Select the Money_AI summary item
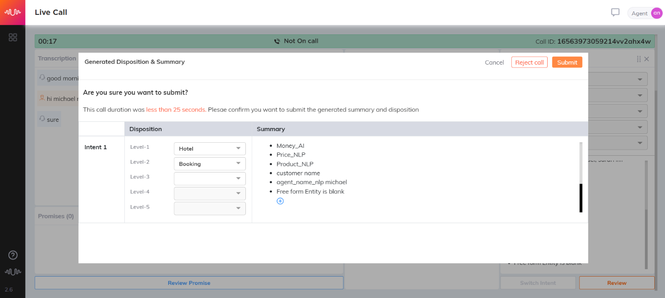Viewport: 665px width, 298px height. (290, 146)
